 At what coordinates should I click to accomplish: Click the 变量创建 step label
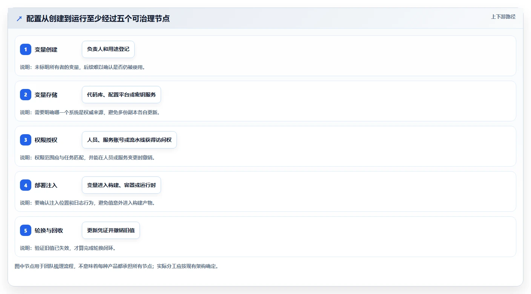tap(46, 49)
